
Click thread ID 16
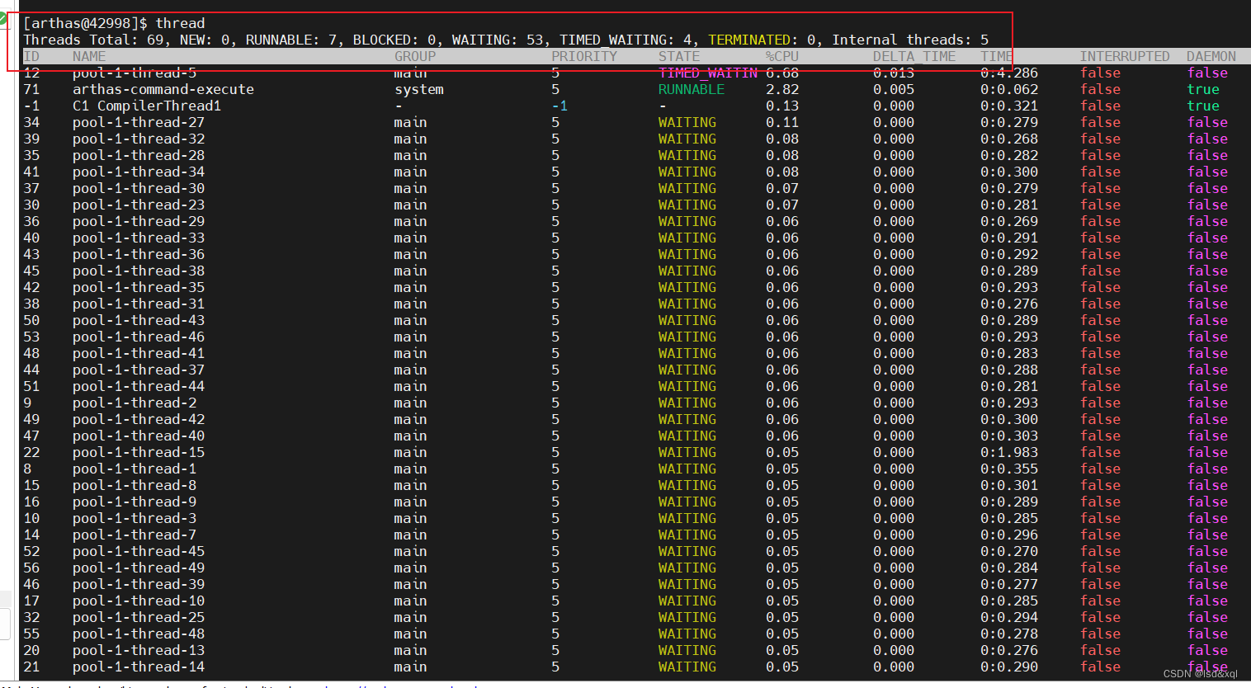(31, 502)
